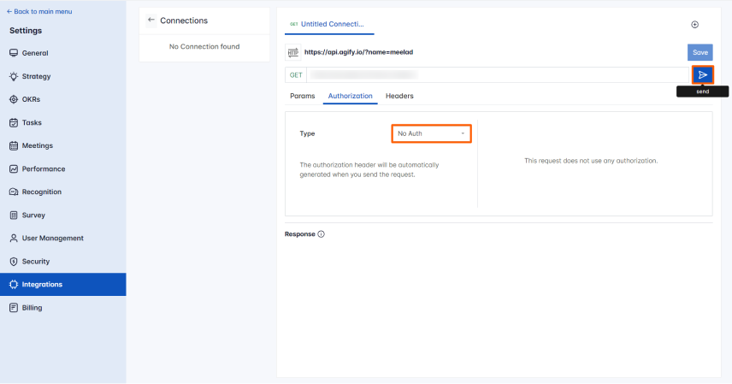This screenshot has width=732, height=384.
Task: Click the Tasks calendar-check icon
Action: click(x=14, y=122)
